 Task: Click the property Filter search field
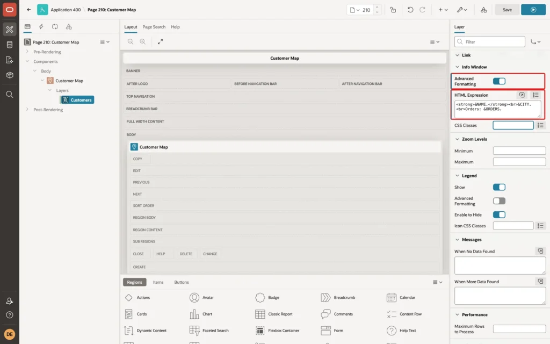(x=490, y=42)
